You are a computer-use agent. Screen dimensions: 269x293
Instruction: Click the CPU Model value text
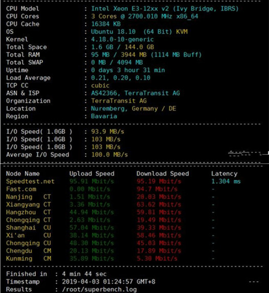click(165, 9)
